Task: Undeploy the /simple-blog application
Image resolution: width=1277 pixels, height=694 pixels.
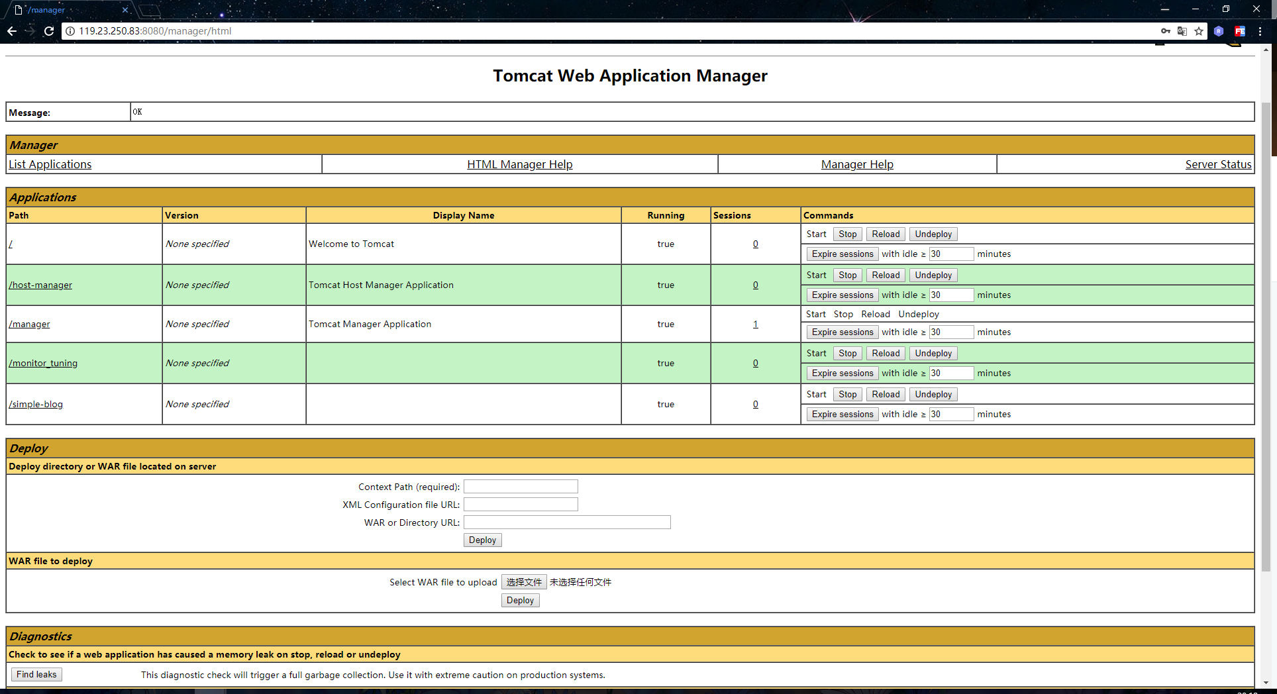Action: tap(933, 394)
